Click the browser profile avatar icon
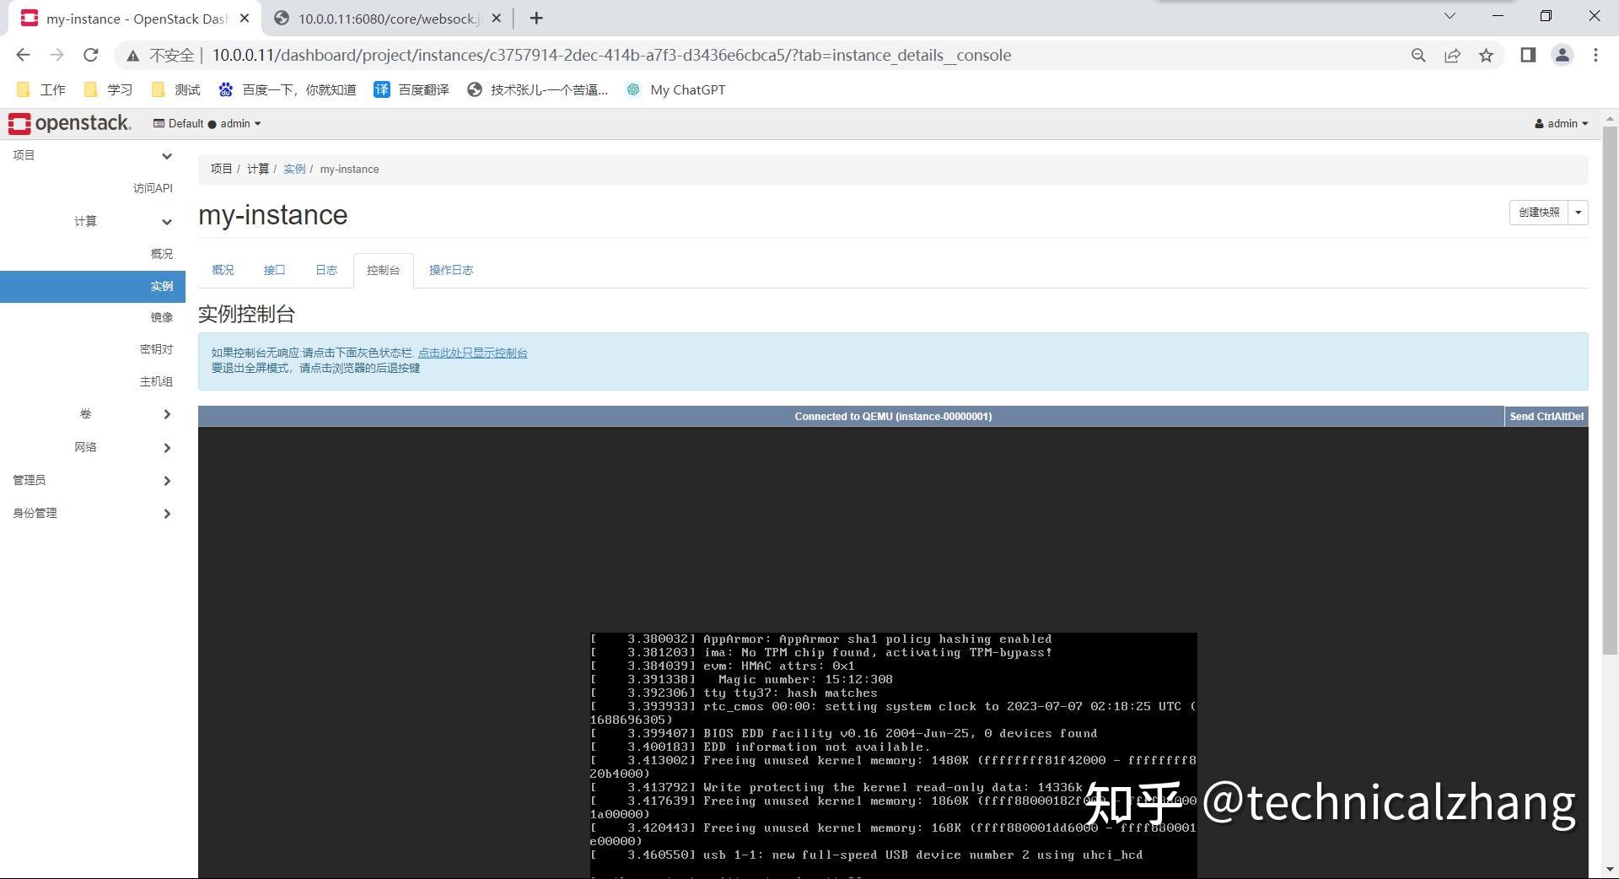Image resolution: width=1619 pixels, height=879 pixels. tap(1563, 55)
